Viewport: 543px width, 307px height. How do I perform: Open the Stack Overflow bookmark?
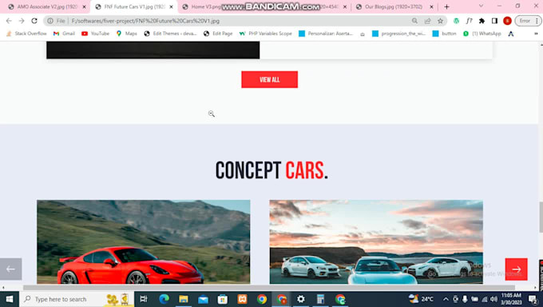click(26, 34)
